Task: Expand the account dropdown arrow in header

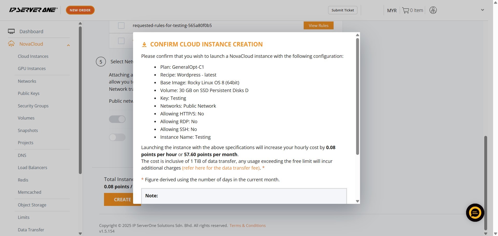Action: coord(482,10)
